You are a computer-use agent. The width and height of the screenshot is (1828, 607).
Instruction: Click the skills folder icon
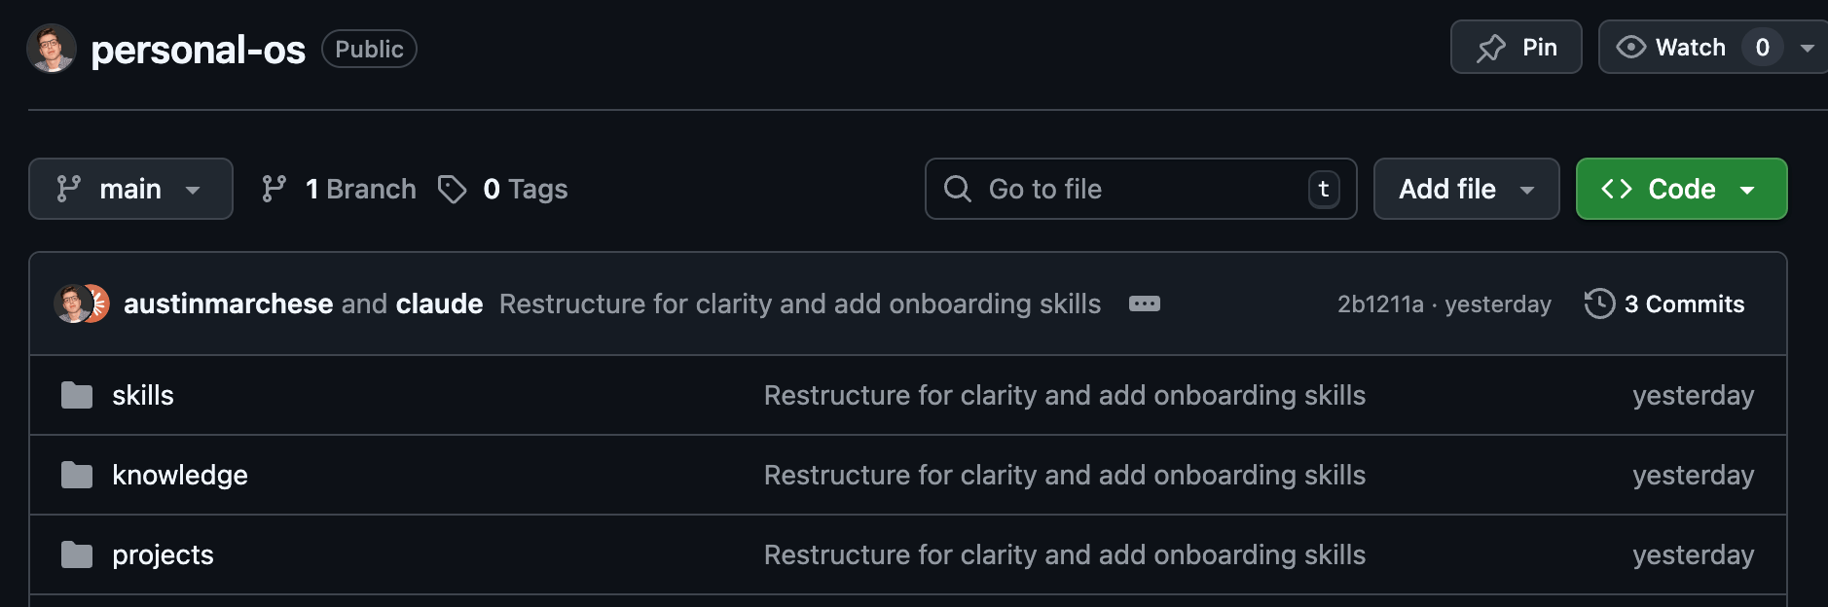point(77,396)
